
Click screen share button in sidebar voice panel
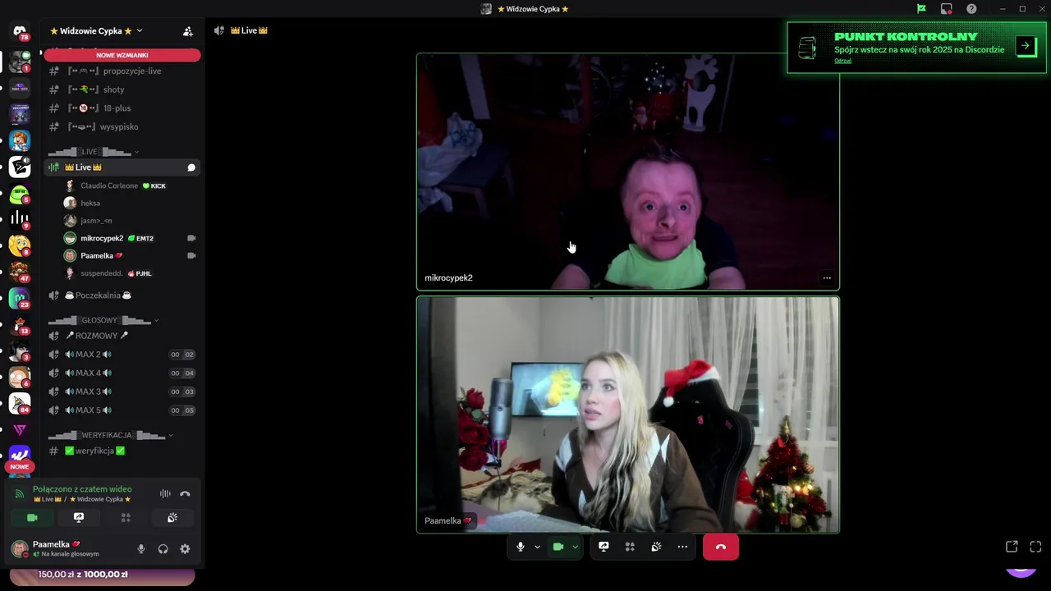79,518
